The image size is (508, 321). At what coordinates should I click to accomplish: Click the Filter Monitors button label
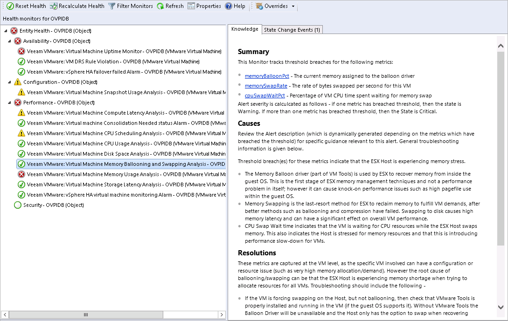(x=135, y=6)
